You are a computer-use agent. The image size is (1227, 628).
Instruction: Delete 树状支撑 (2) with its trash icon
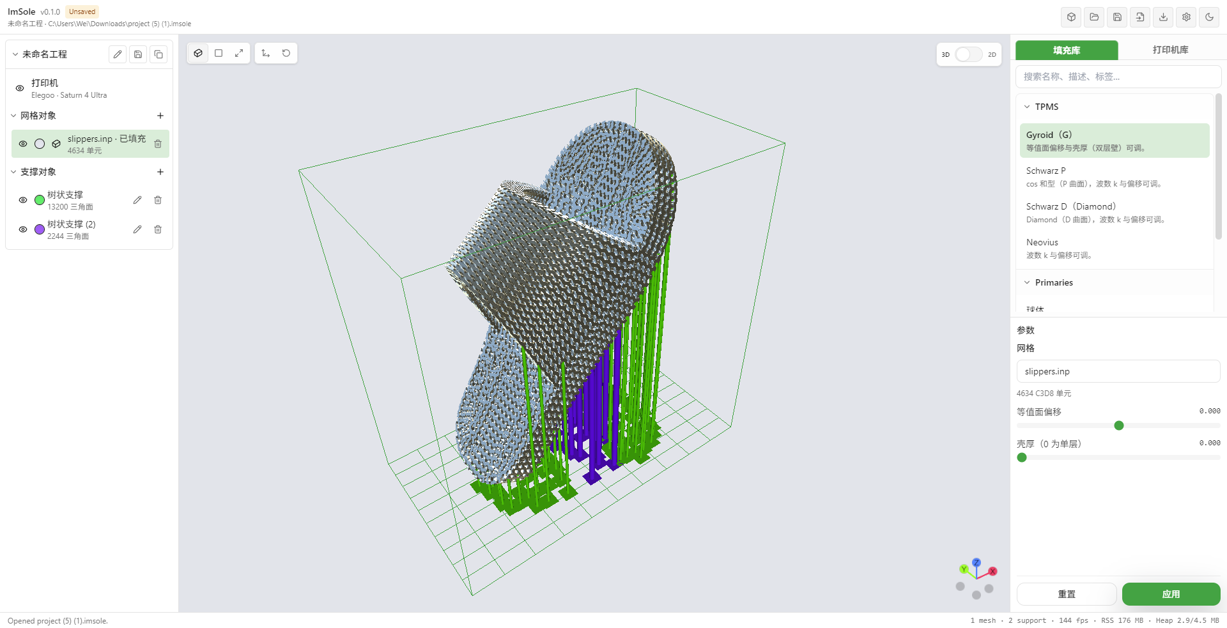pyautogui.click(x=158, y=229)
